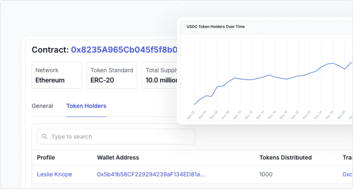Click the Network Ethereum card
Viewport: 353px width, 189px height.
coord(57,75)
